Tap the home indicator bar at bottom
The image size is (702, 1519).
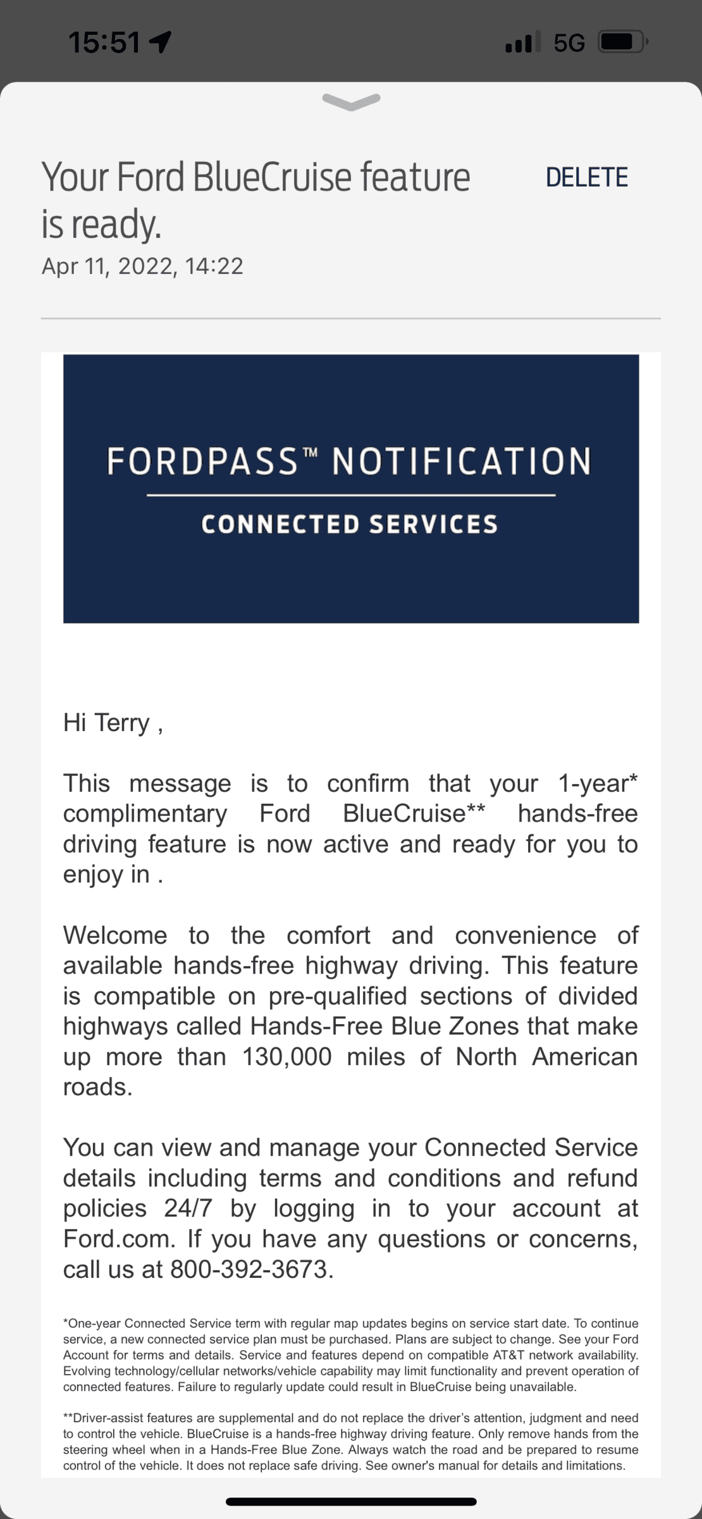click(351, 1502)
